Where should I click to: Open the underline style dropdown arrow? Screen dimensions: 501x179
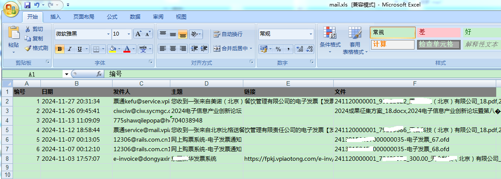pyautogui.click(x=86, y=49)
